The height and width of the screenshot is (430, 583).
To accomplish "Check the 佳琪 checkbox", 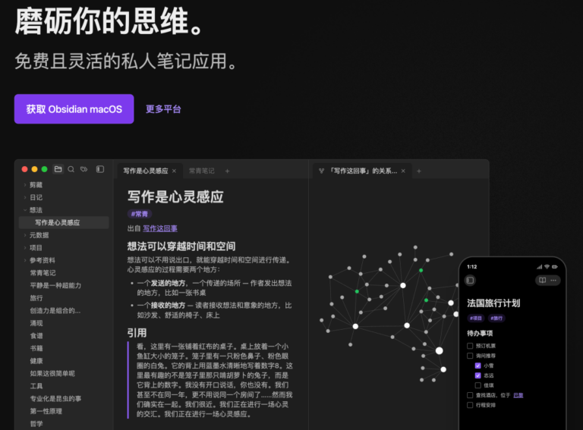I will [x=478, y=385].
